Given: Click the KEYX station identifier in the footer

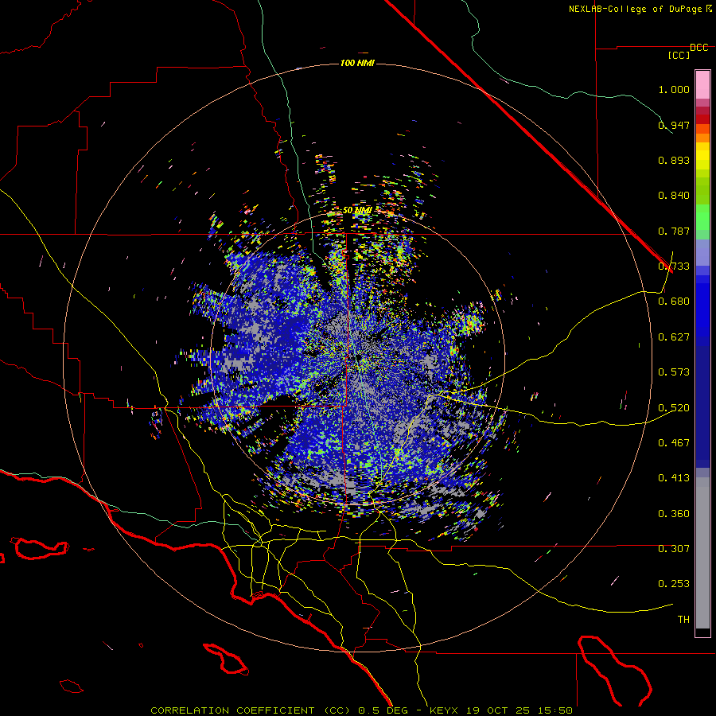Looking at the screenshot, I should click(443, 710).
